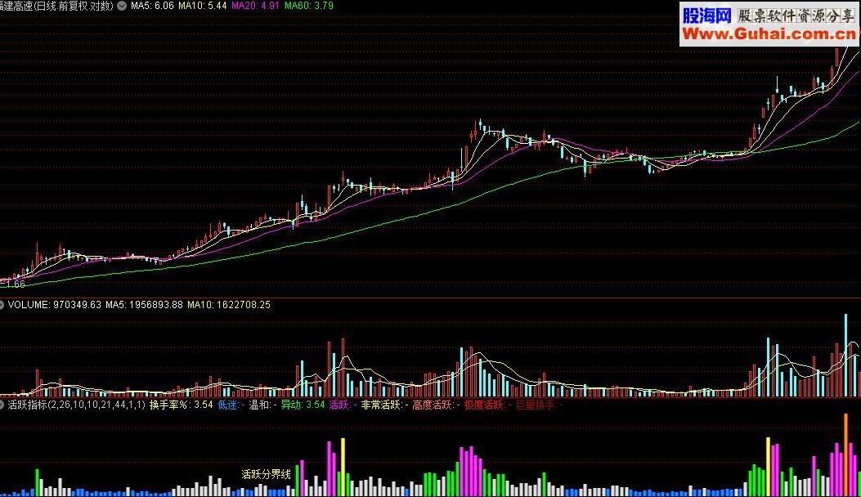Select the MA10: 5.44 moving average label
Image resolution: width=861 pixels, height=497 pixels.
[203, 6]
